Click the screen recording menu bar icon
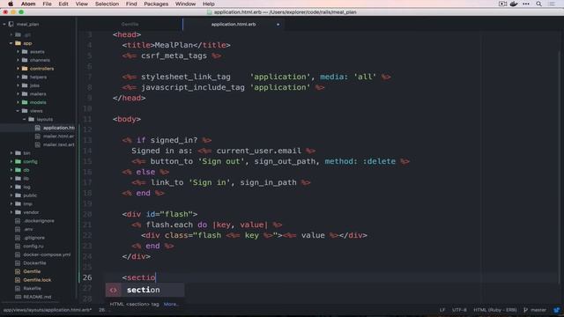Image resolution: width=564 pixels, height=317 pixels. pos(502,4)
